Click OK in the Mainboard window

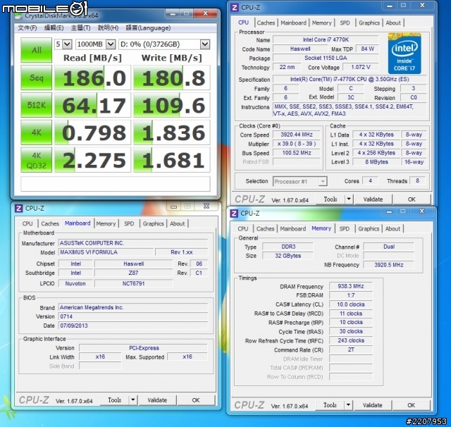[x=196, y=400]
